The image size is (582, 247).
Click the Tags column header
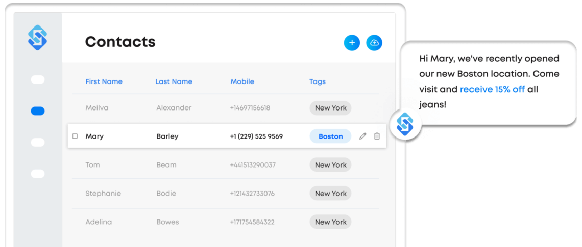point(318,82)
